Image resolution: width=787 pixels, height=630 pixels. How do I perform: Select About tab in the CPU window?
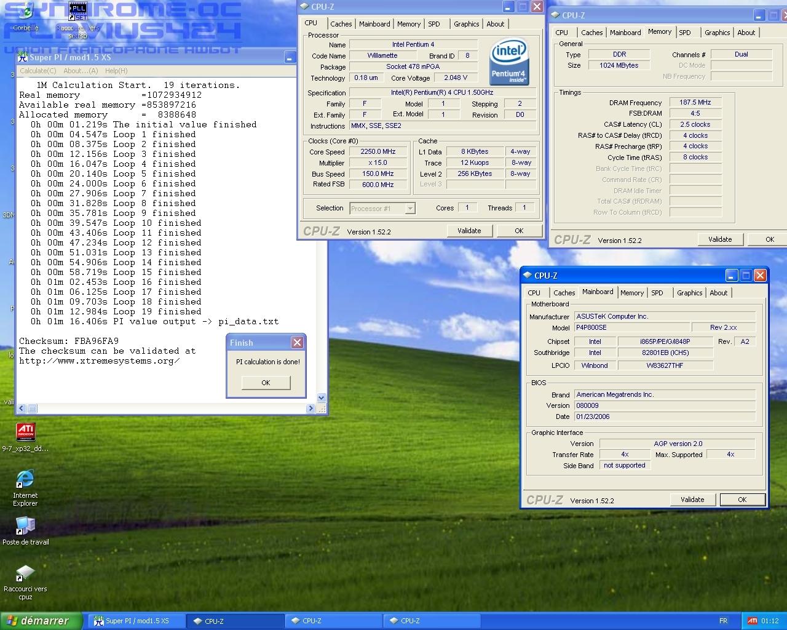pos(495,24)
